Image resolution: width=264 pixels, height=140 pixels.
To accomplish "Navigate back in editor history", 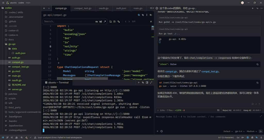I will [44, 8].
